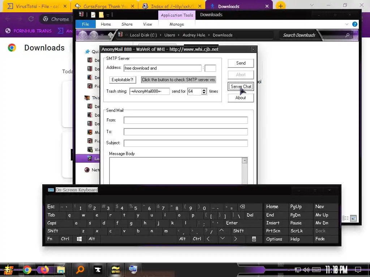Click Send in the AnonyMail window
The height and width of the screenshot is (277, 370).
(241, 63)
